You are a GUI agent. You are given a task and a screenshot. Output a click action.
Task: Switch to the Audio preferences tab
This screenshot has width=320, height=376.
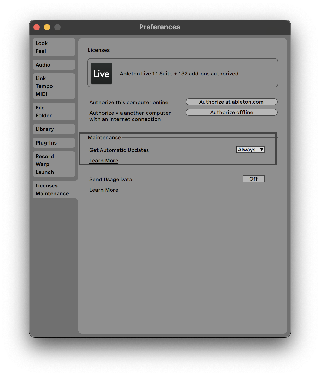[54, 65]
